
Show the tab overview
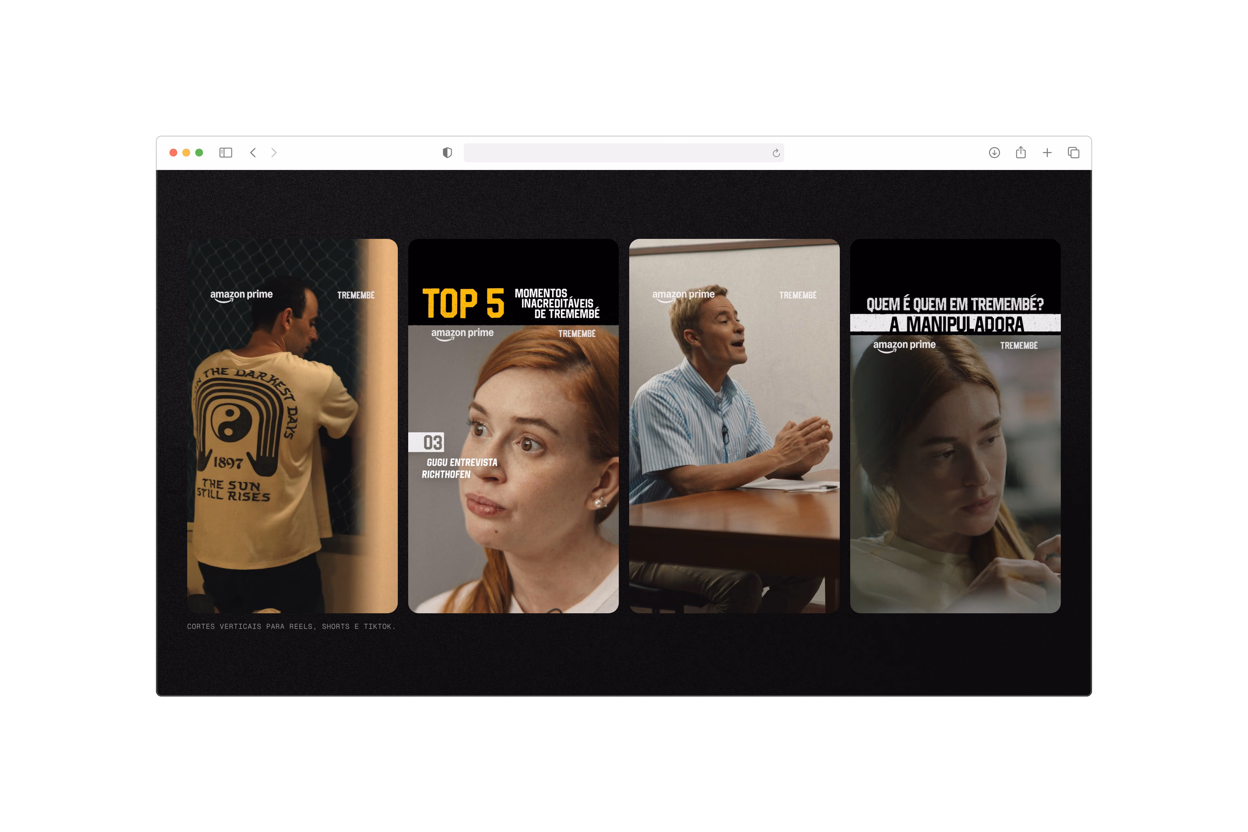point(1073,153)
